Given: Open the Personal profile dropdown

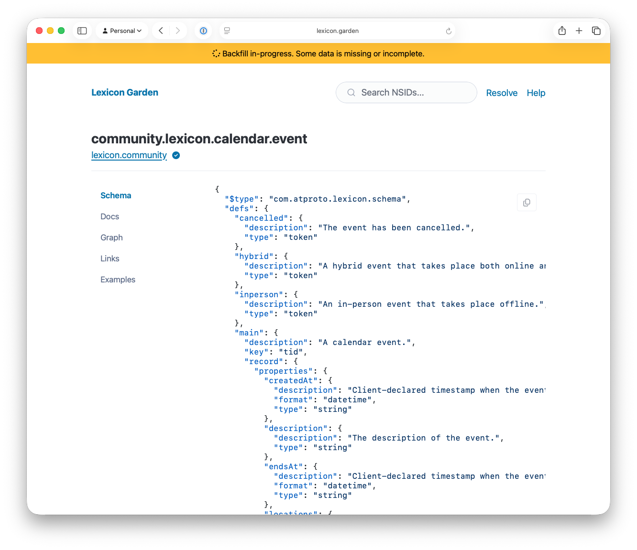Looking at the screenshot, I should click(x=122, y=31).
